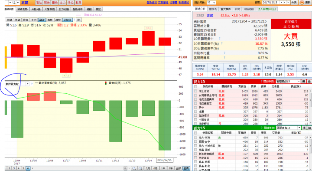Go to next date with right arrow
The width and height of the screenshot is (312, 171).
(288, 3)
